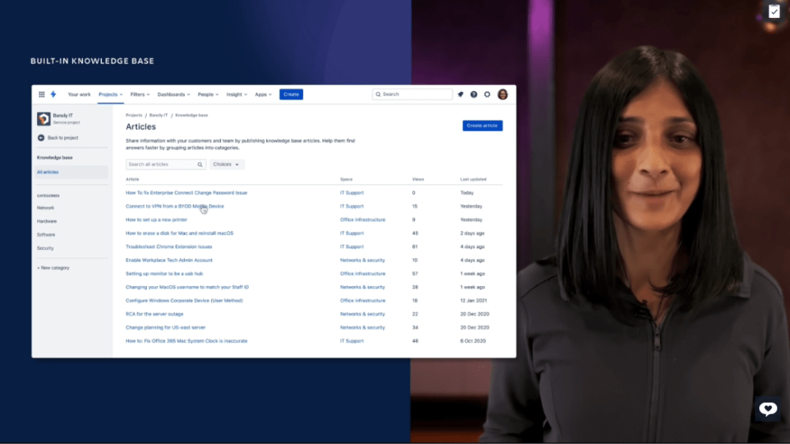The width and height of the screenshot is (790, 444).
Task: Add a New category in sidebar
Action: [x=53, y=268]
